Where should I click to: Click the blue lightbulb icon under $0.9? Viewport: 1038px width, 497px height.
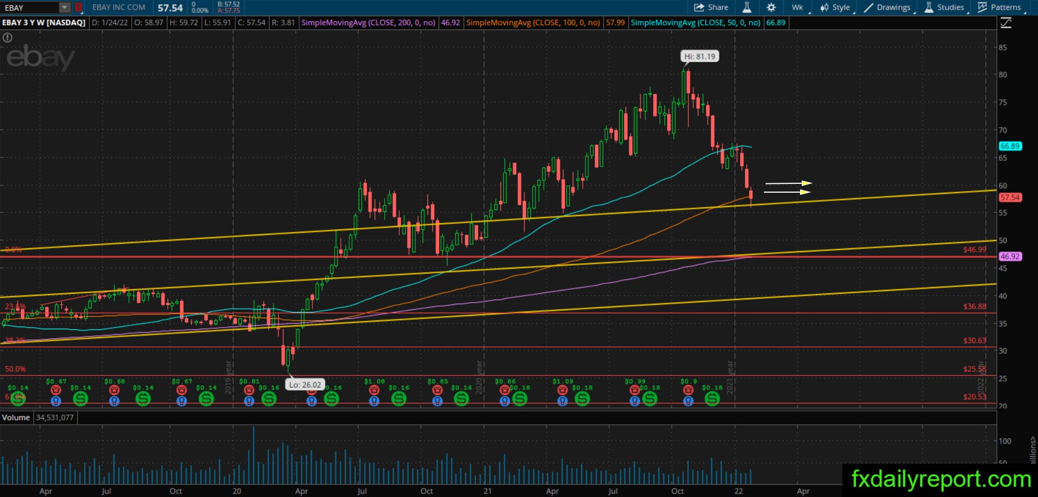click(x=688, y=400)
